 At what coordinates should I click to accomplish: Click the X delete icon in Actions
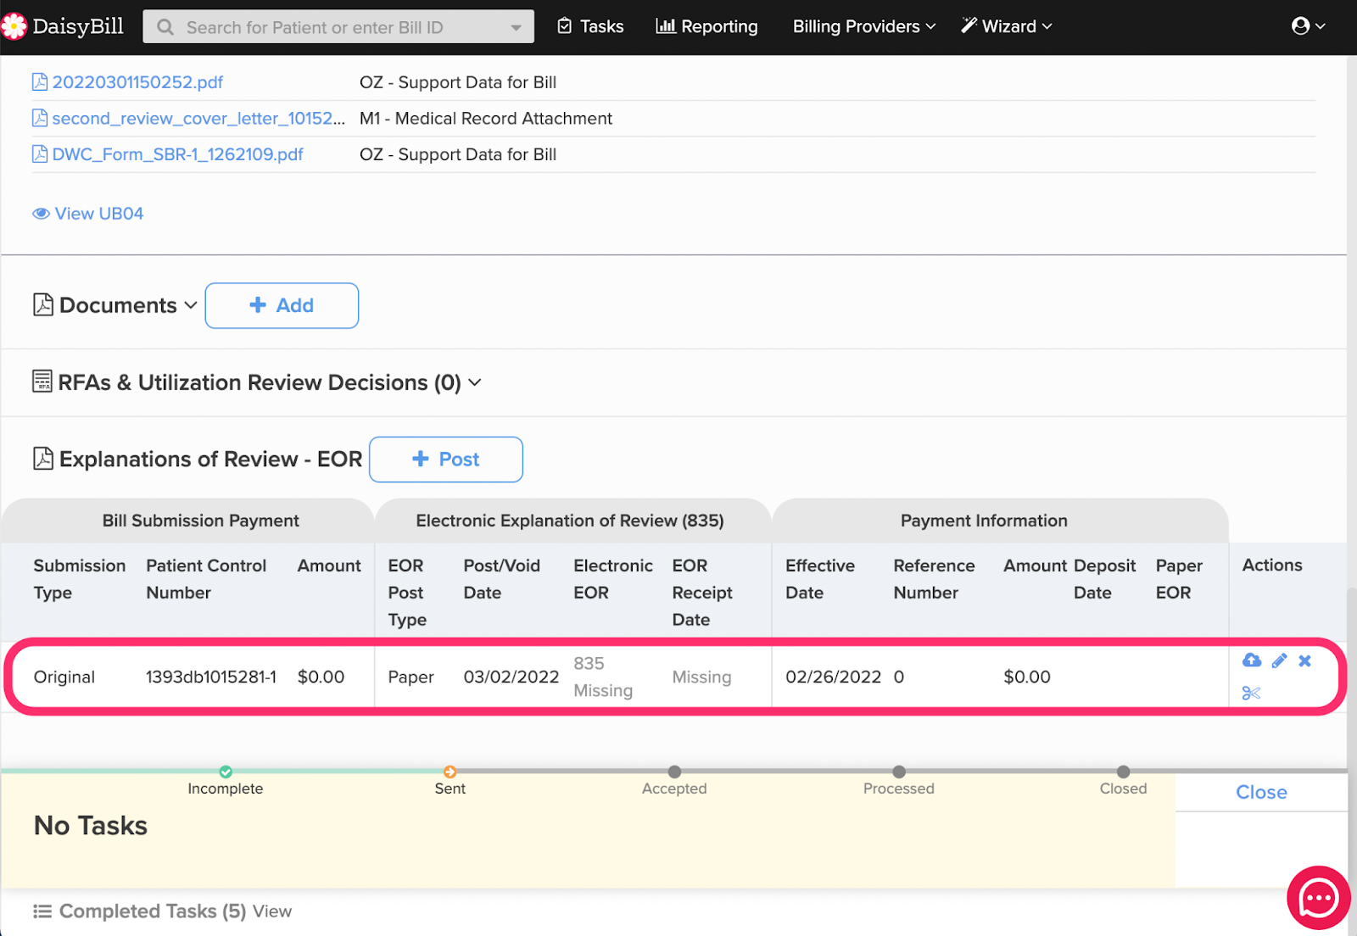(x=1305, y=660)
